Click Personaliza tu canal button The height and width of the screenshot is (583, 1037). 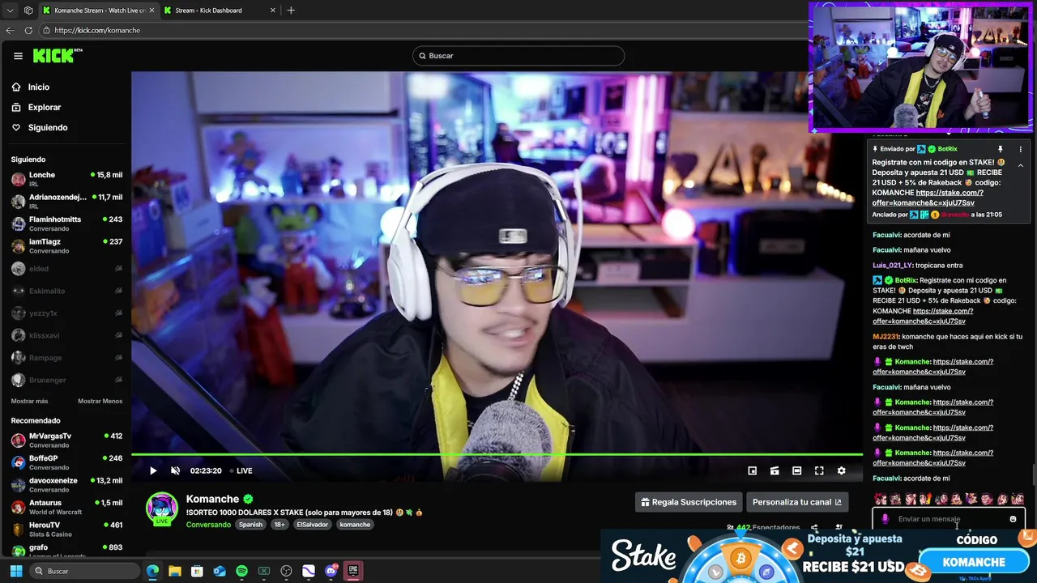click(x=797, y=502)
